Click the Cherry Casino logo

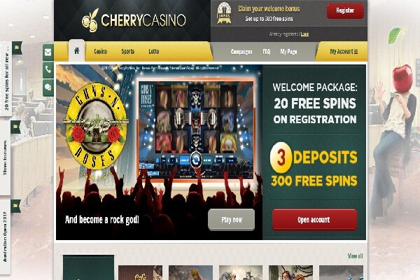click(x=134, y=20)
